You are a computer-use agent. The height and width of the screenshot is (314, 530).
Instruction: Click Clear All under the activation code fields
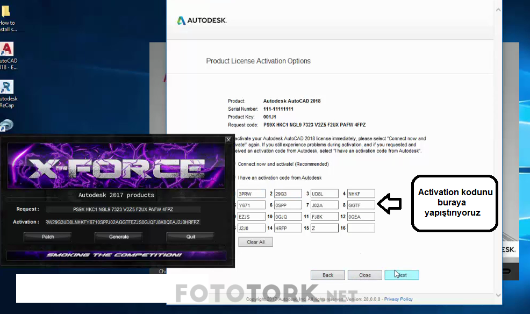(255, 242)
